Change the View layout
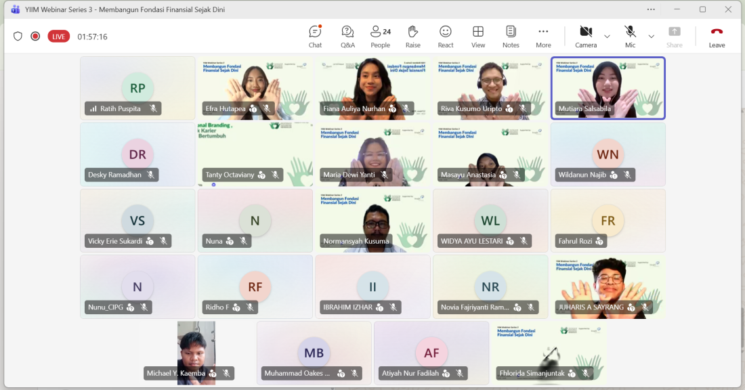Viewport: 745px width, 390px height. pos(478,37)
